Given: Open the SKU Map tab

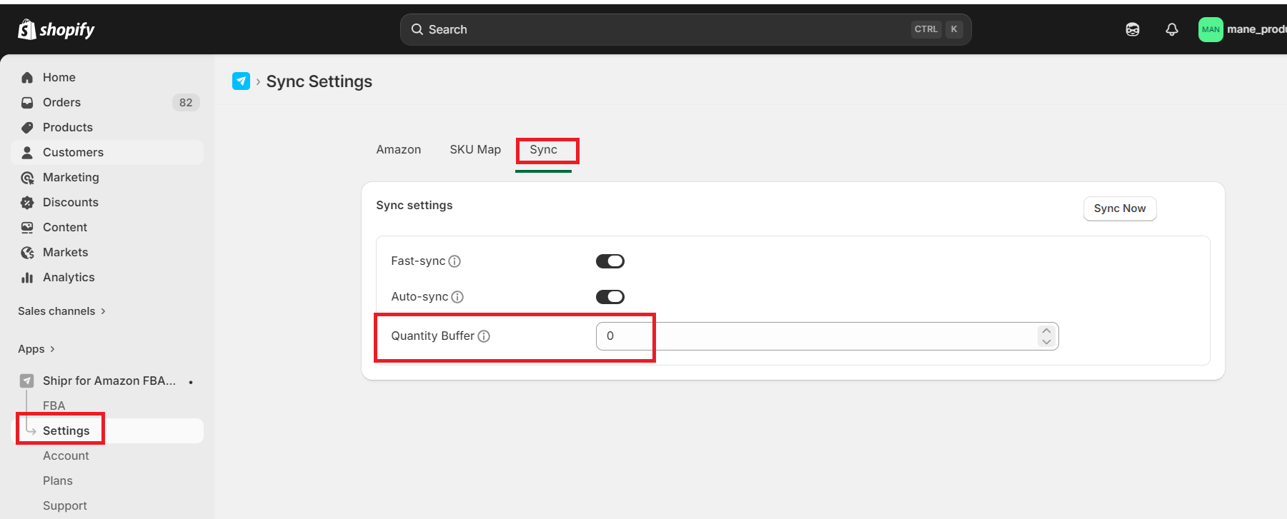Looking at the screenshot, I should (475, 150).
